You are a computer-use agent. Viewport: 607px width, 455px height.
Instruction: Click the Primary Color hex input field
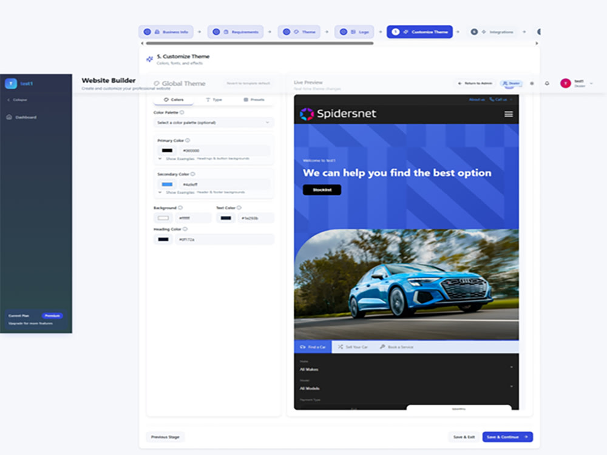point(225,150)
